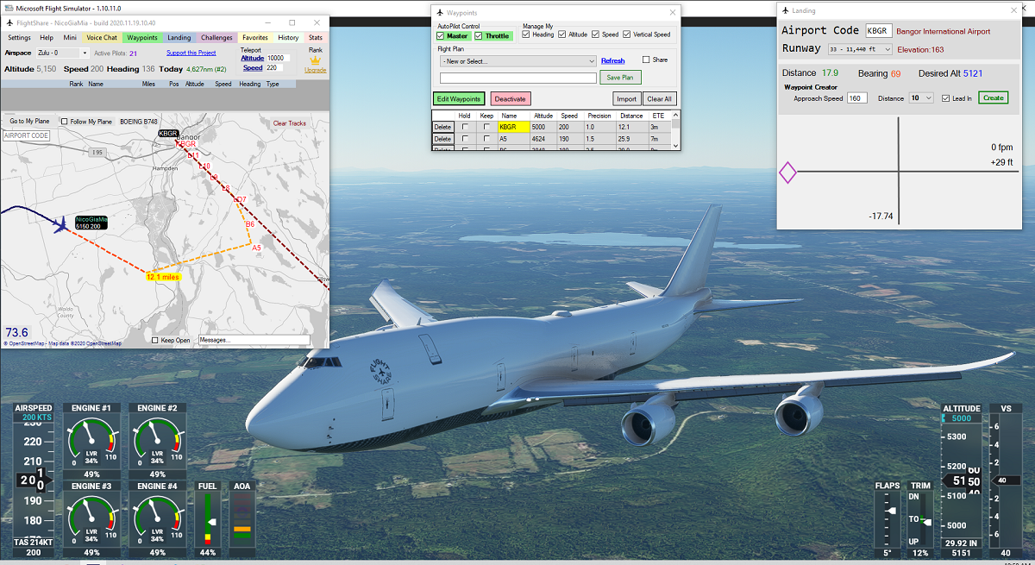This screenshot has height=565, width=1035.
Task: Click the waypoint table scroll-up arrow
Action: point(675,115)
